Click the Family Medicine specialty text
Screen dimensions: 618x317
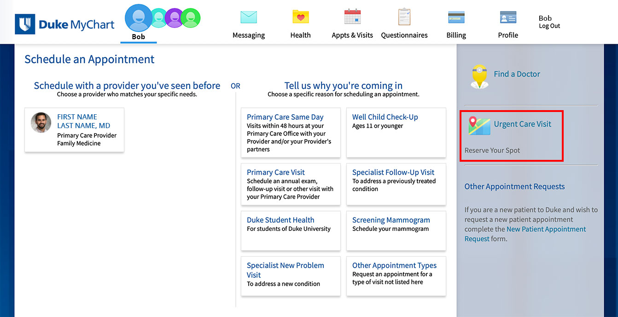point(79,143)
